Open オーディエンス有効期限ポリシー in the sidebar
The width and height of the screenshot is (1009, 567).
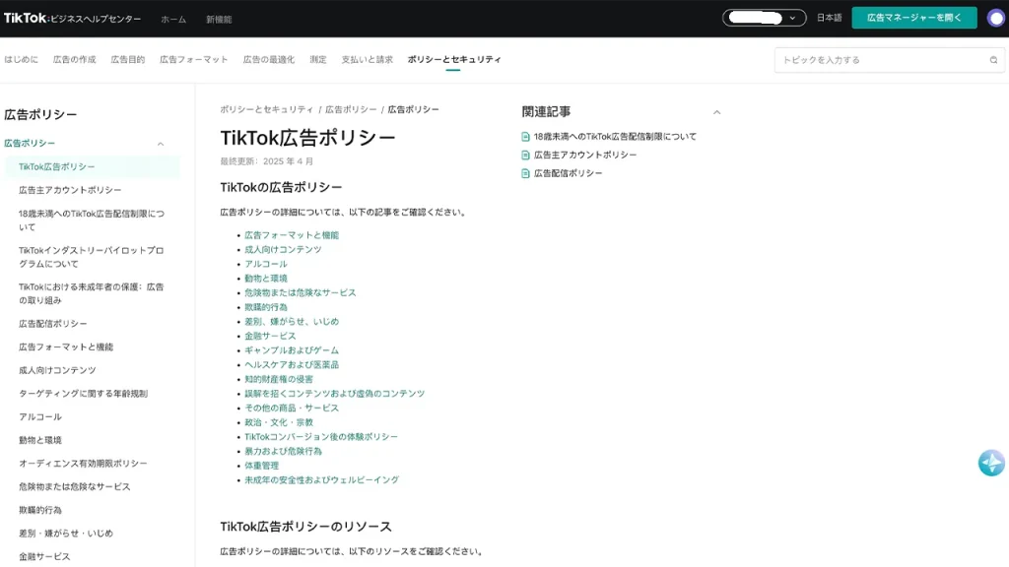coord(83,464)
